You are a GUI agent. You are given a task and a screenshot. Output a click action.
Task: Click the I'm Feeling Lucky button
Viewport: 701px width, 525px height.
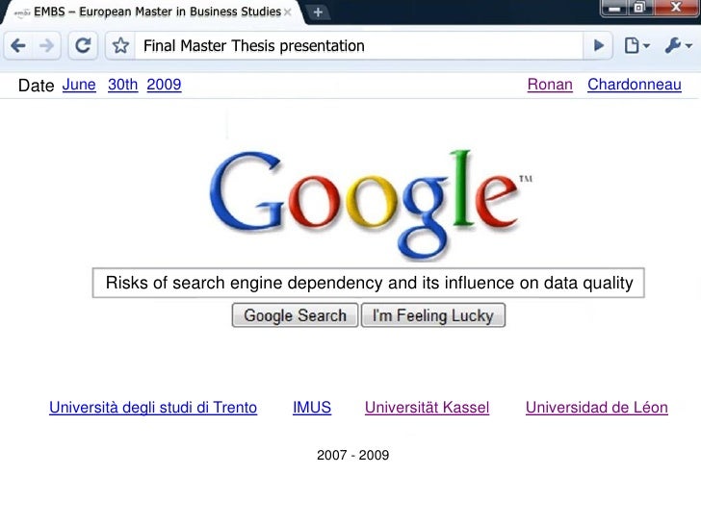coord(433,315)
